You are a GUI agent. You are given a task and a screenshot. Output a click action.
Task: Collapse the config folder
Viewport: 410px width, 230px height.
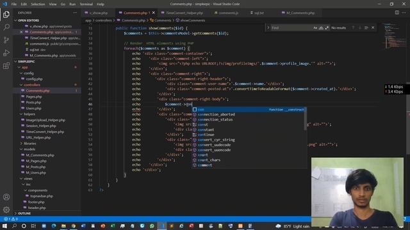click(x=47, y=73)
